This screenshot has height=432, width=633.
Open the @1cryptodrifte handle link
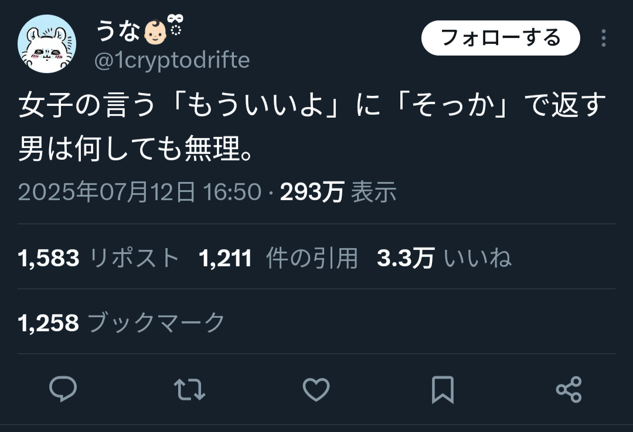tap(172, 60)
